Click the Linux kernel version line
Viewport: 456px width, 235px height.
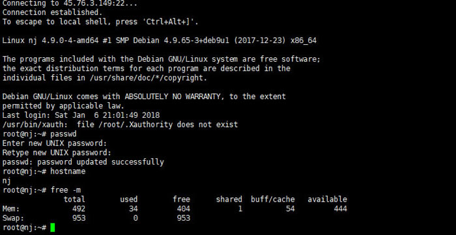[x=160, y=40]
